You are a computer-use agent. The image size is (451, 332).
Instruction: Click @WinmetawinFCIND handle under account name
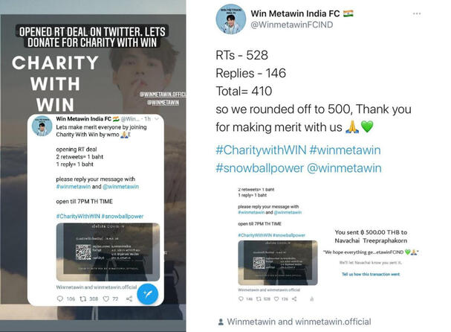(292, 25)
